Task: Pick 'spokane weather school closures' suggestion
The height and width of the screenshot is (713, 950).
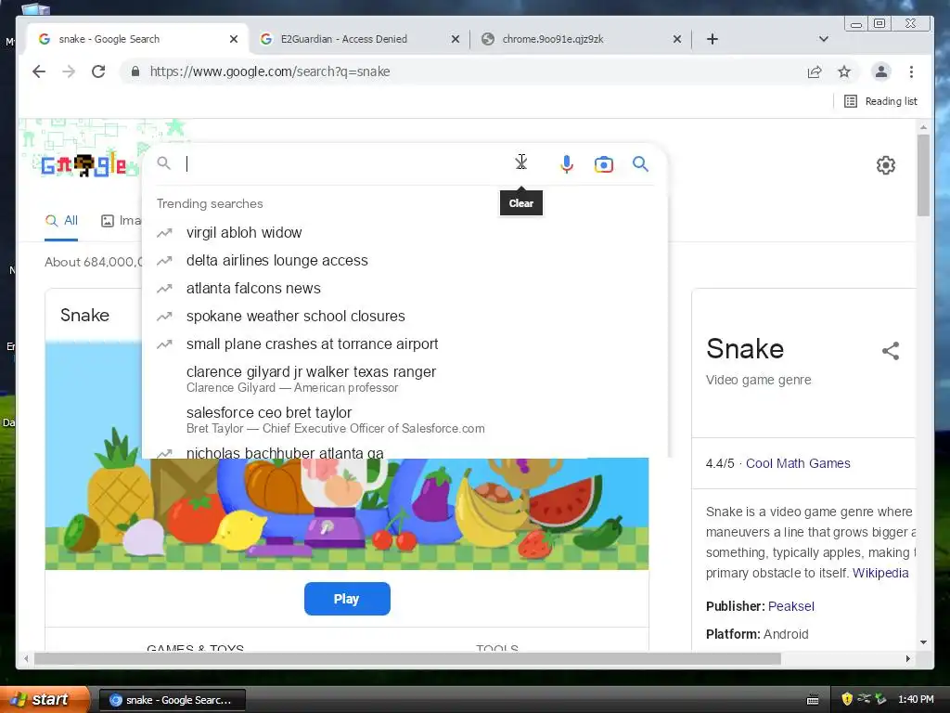Action: [x=404, y=317]
